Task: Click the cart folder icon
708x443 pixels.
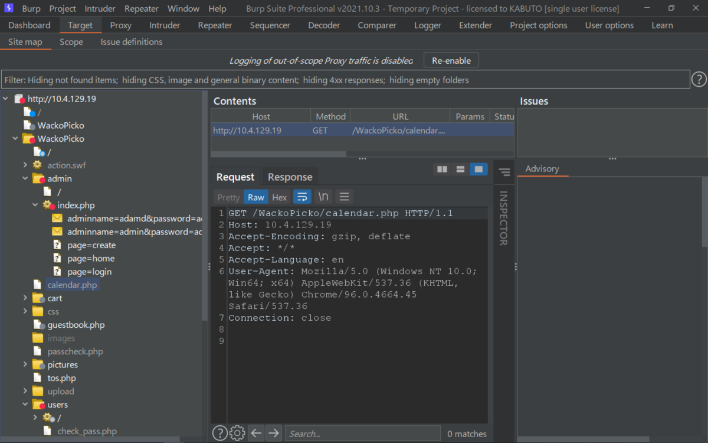Action: click(x=38, y=298)
